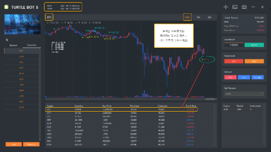Viewport: 271px width, 152px height.
Task: Open the Sell Percent dropdown
Action: click(244, 93)
